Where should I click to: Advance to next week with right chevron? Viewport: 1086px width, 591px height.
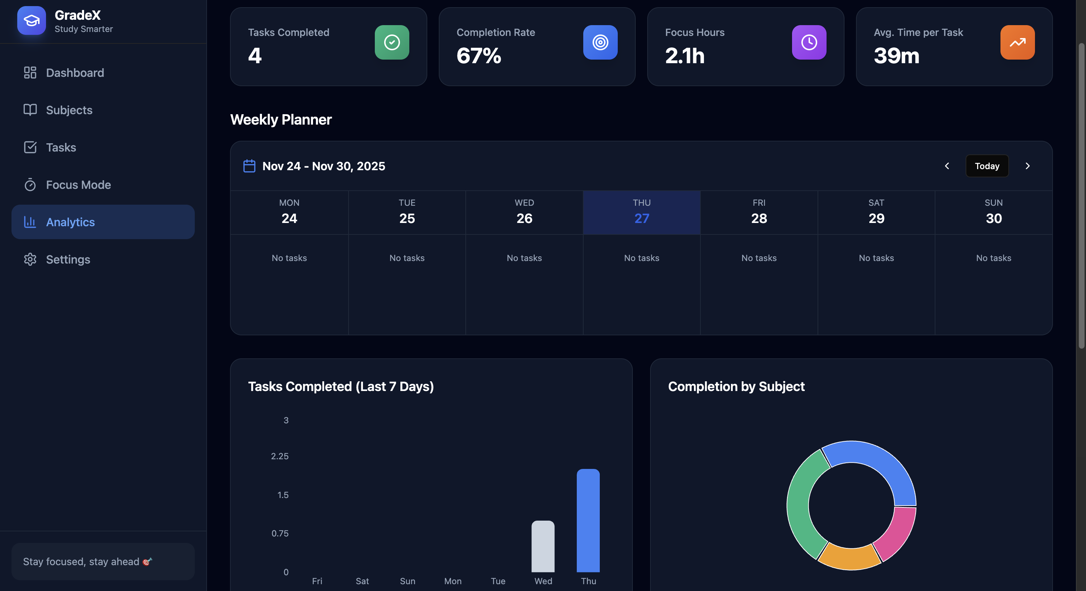tap(1027, 166)
